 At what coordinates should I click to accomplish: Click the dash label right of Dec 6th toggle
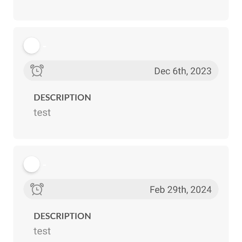click(44, 47)
